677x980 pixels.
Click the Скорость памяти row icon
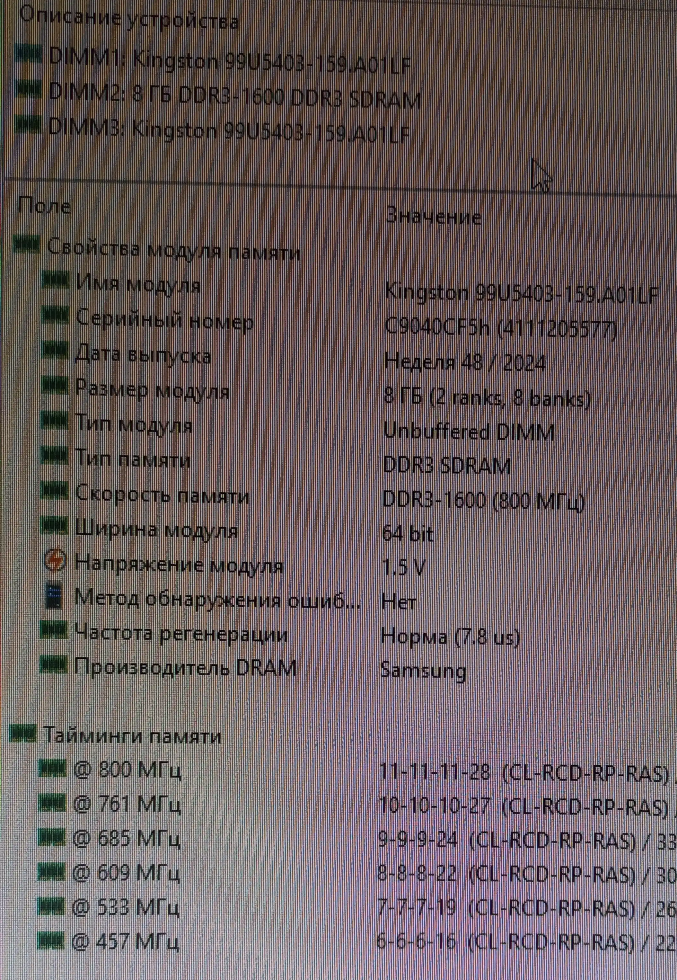tap(54, 491)
